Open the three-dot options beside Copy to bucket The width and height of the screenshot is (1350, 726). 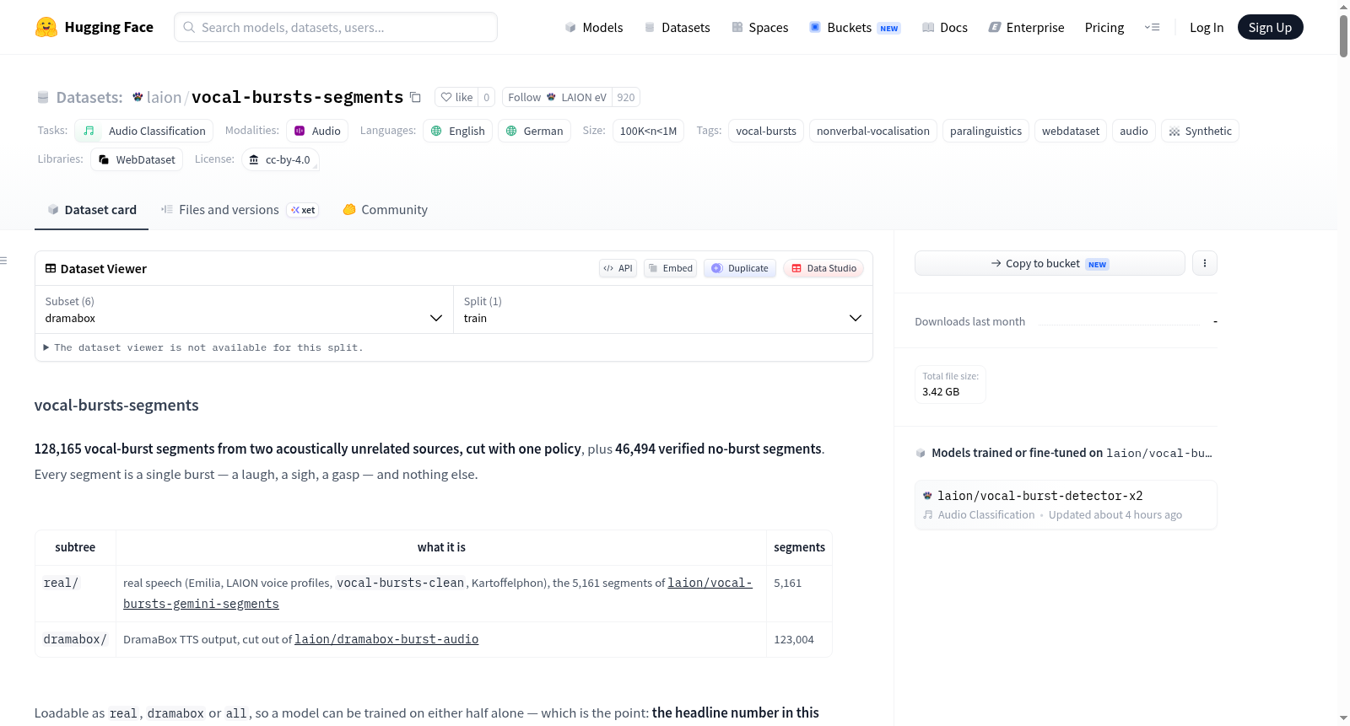1205,263
